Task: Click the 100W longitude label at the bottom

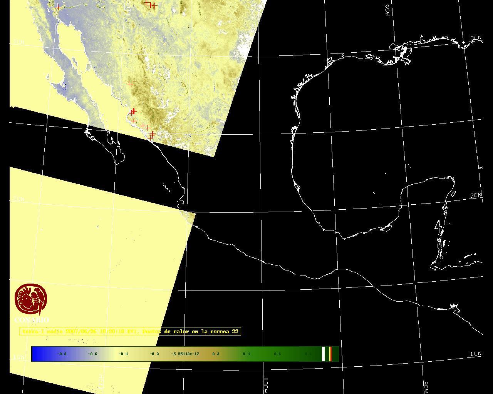Action: (x=266, y=385)
